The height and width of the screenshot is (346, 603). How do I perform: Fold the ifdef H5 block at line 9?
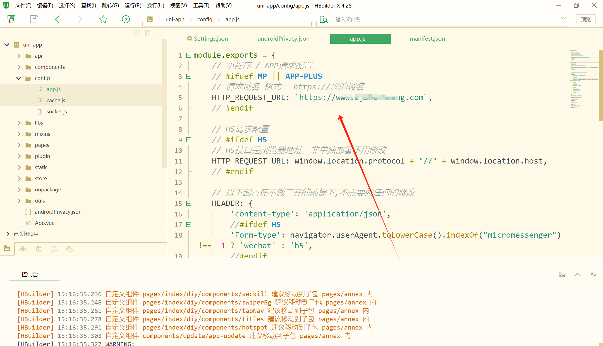click(189, 140)
